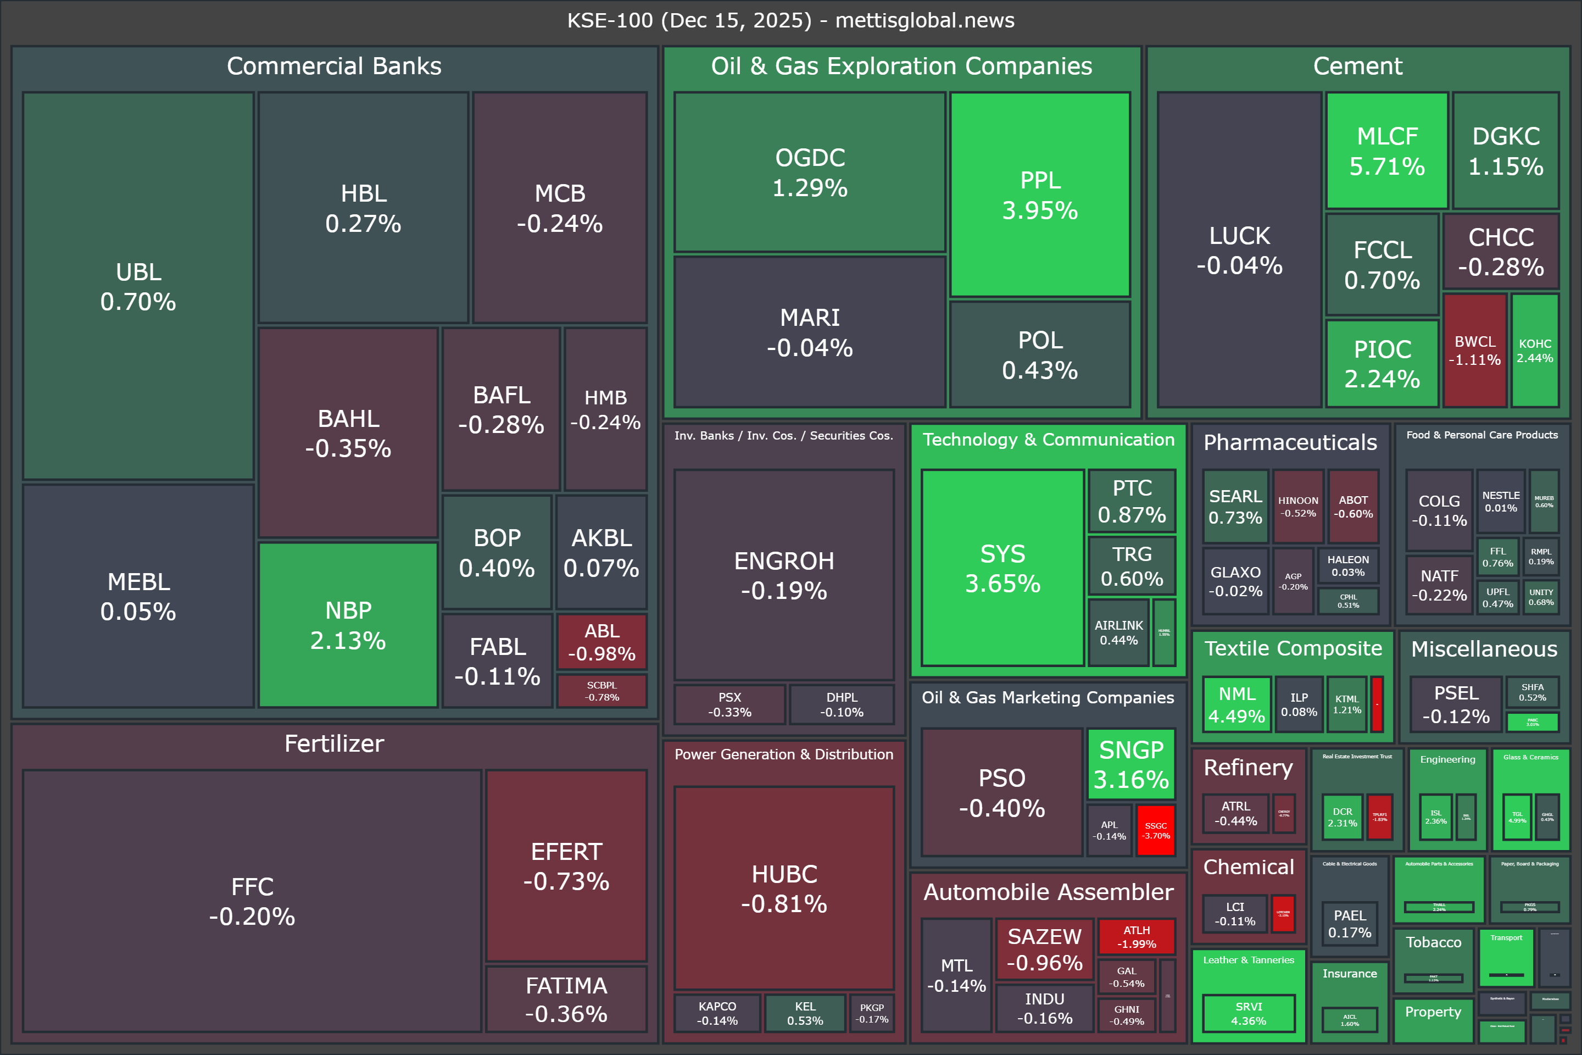Click the Fertilizer sector heading
1582x1055 pixels.
pyautogui.click(x=335, y=743)
